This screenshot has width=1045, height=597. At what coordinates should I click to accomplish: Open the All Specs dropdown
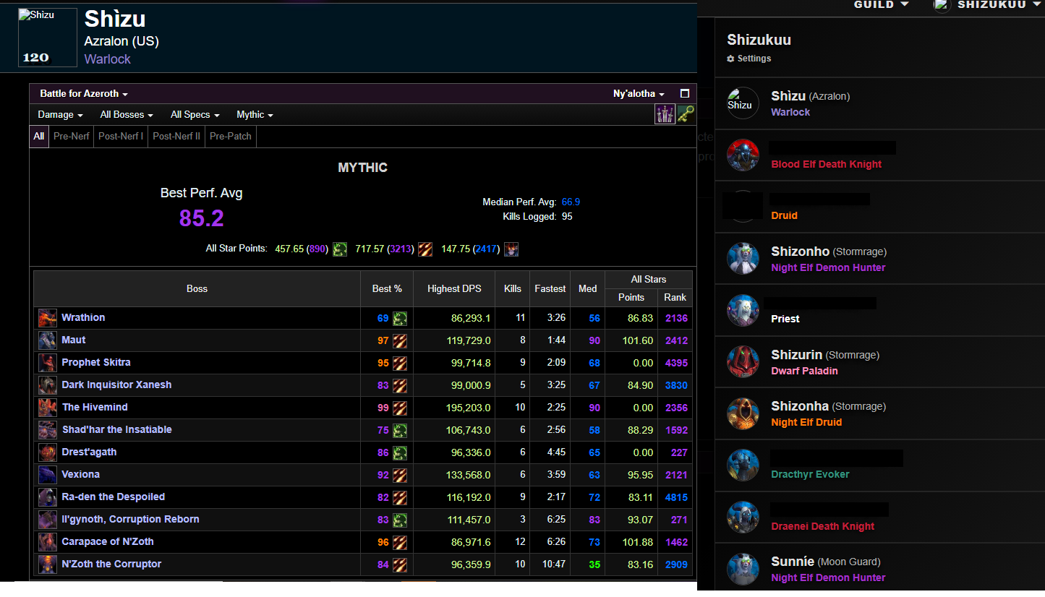point(194,115)
